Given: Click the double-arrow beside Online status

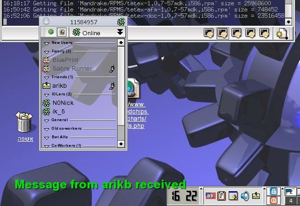Looking at the screenshot, I should click(120, 32).
